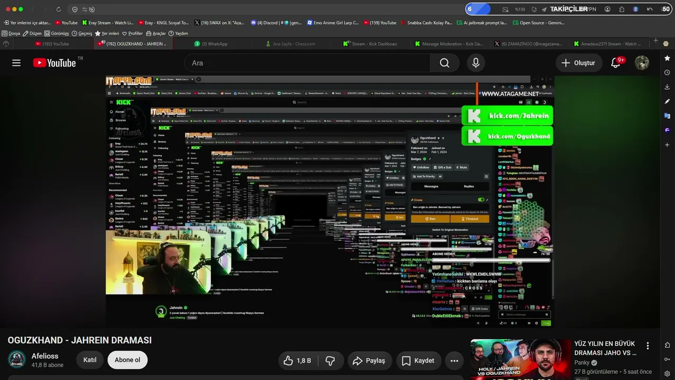This screenshot has width=675, height=380.
Task: Open the Afelioss channel name link
Action: 45,356
